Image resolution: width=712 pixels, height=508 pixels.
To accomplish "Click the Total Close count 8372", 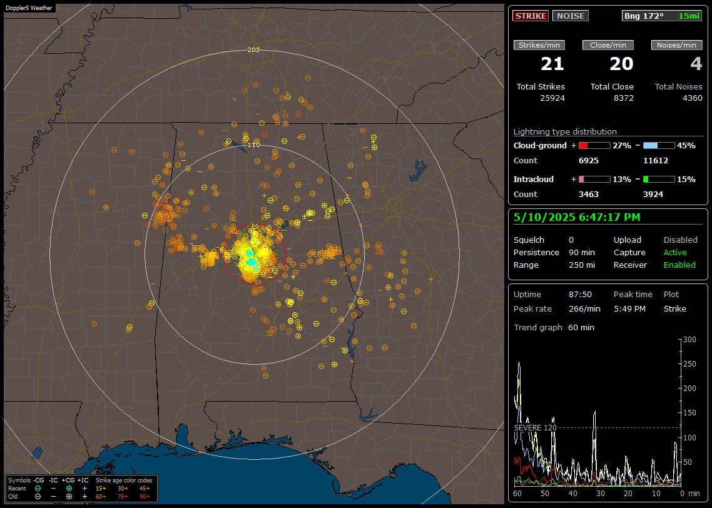I will click(623, 98).
